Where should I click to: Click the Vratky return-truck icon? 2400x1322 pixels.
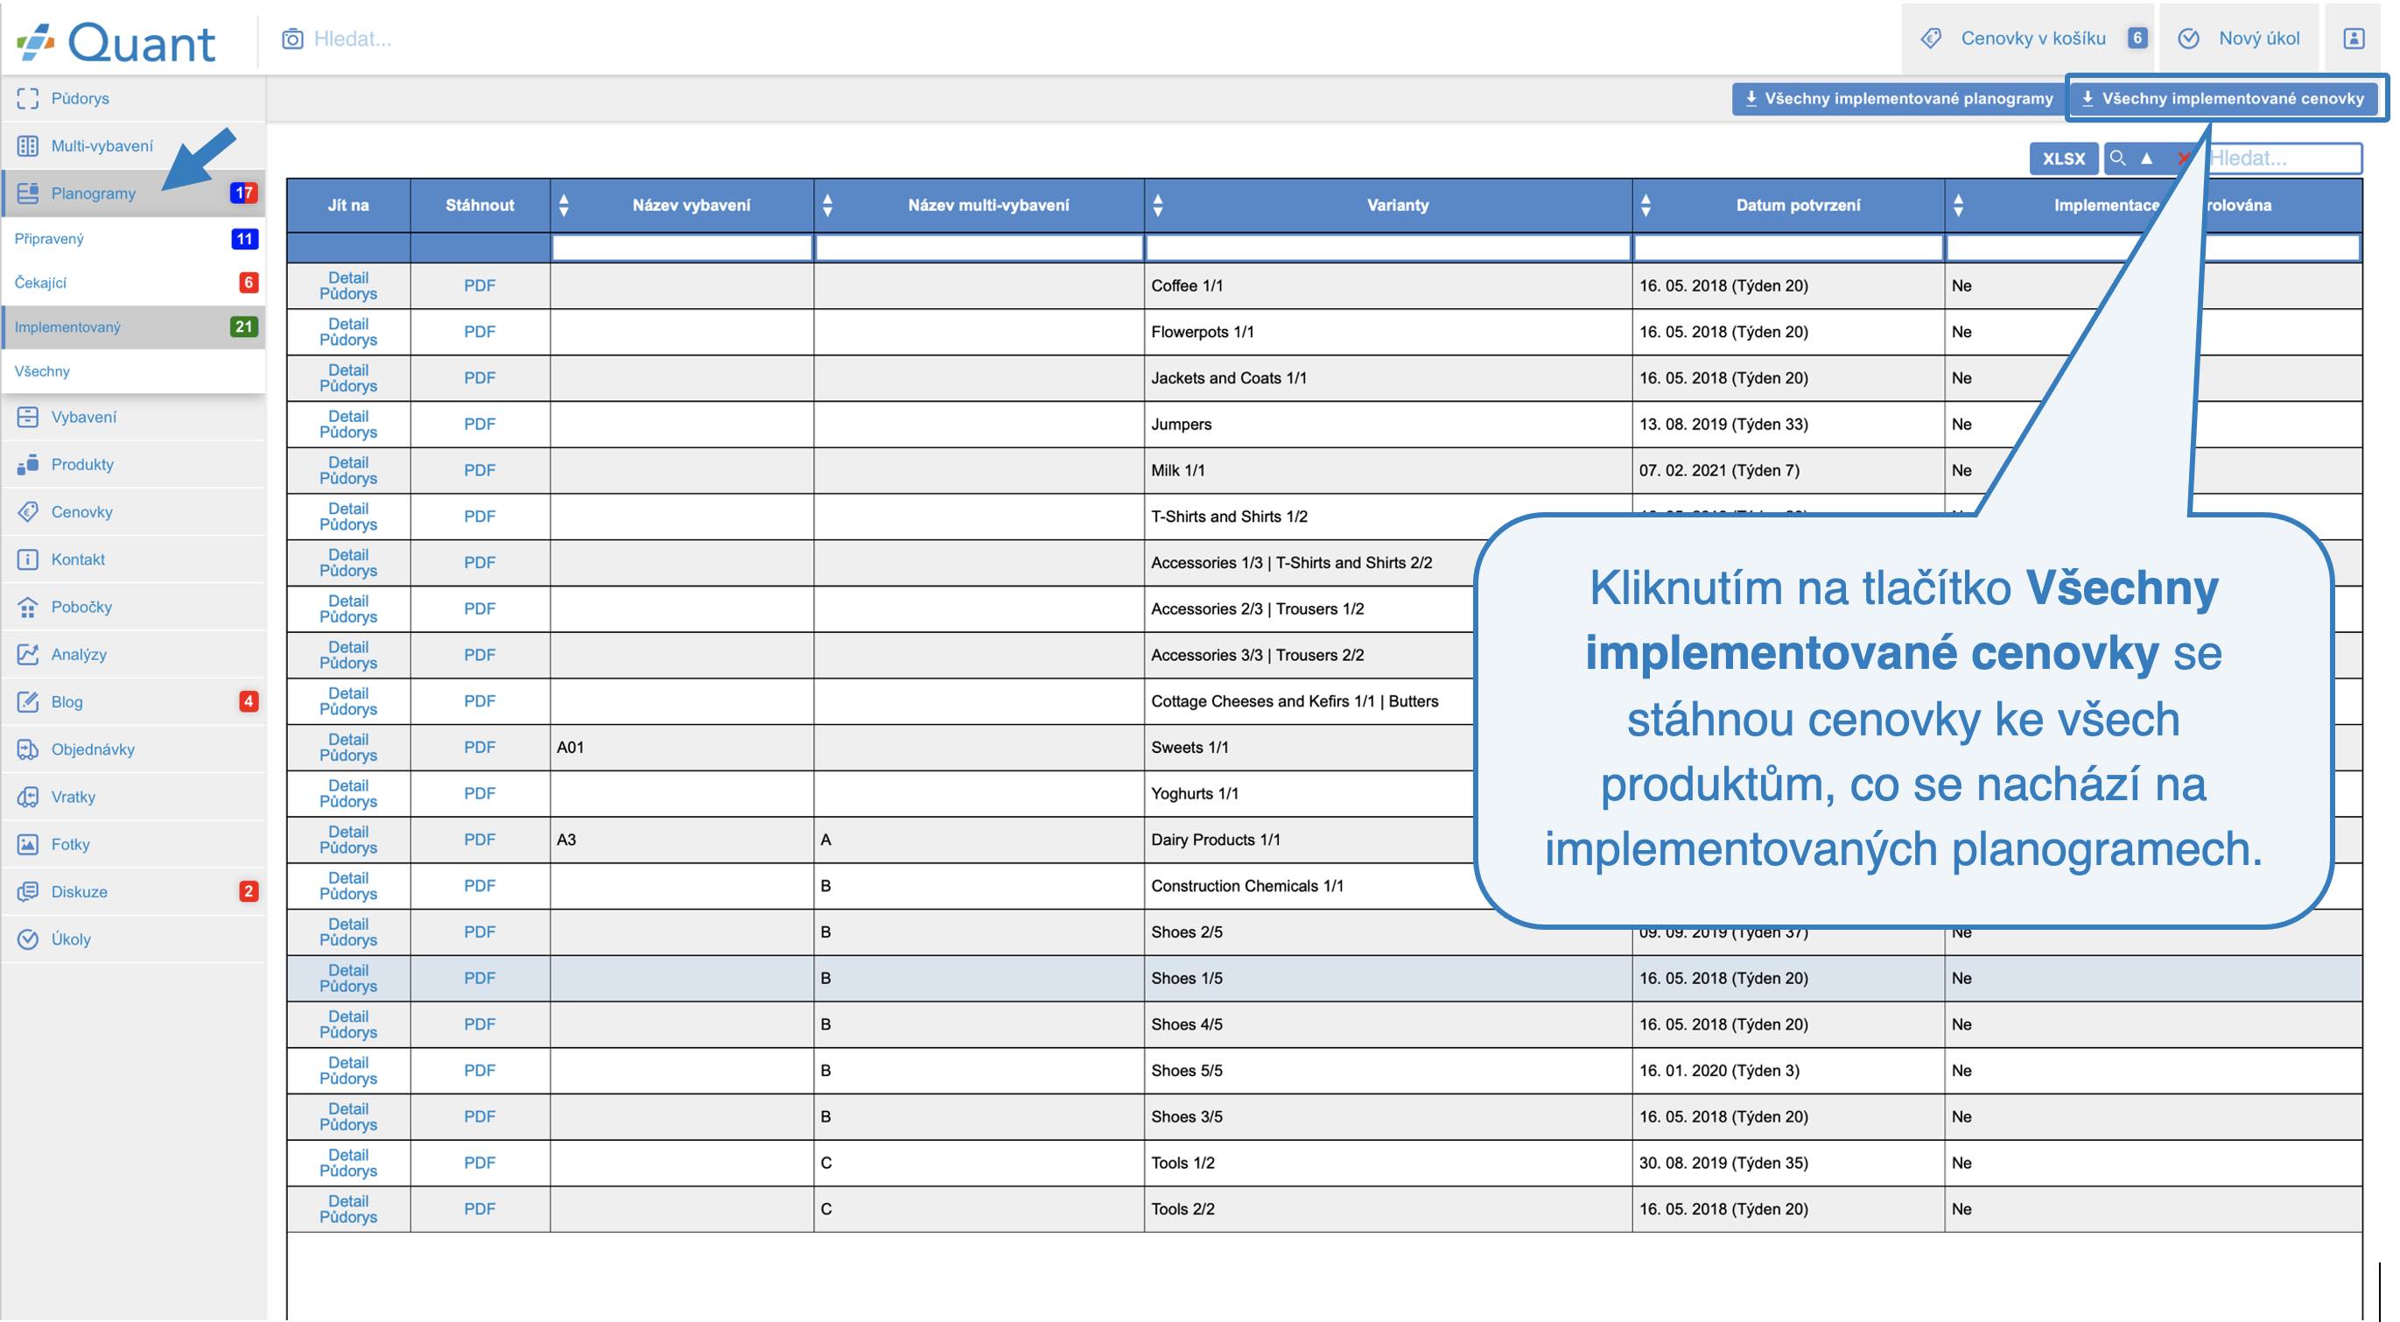pyautogui.click(x=28, y=797)
